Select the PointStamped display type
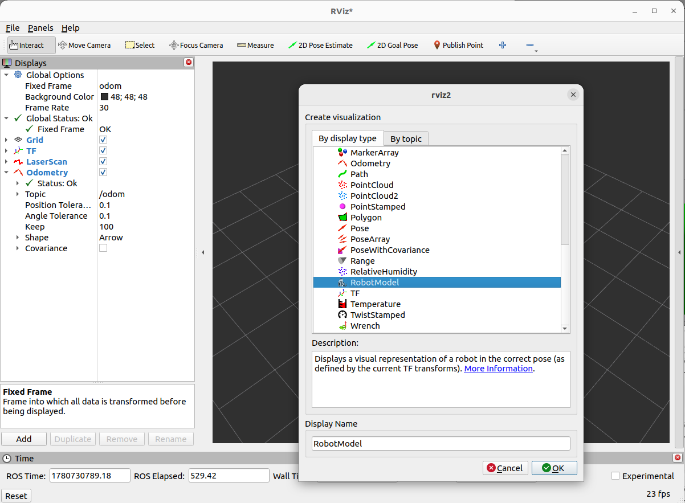This screenshot has width=685, height=503. coord(378,207)
